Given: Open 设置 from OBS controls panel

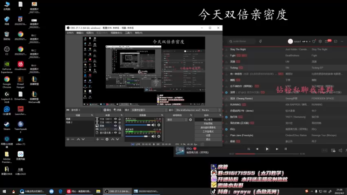Looking at the screenshot, I should [x=208, y=135].
